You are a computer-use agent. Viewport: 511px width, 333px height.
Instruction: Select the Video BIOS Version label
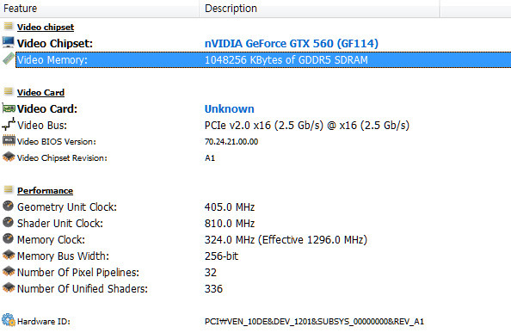coord(57,141)
